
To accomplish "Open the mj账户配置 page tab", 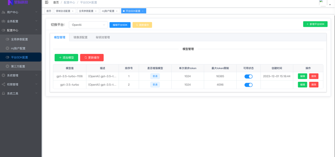I will (x=110, y=11).
